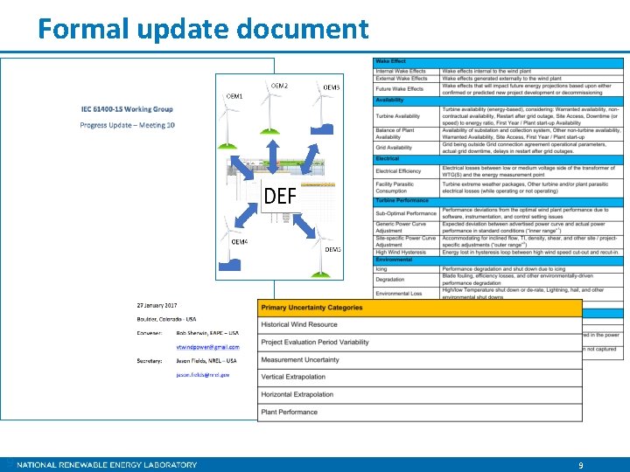Click the 'Boulder, Colorado - USA' location text

coord(166,320)
